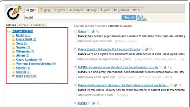Switch to the Images source tab
This screenshot has height=107, width=190.
(x=76, y=10)
